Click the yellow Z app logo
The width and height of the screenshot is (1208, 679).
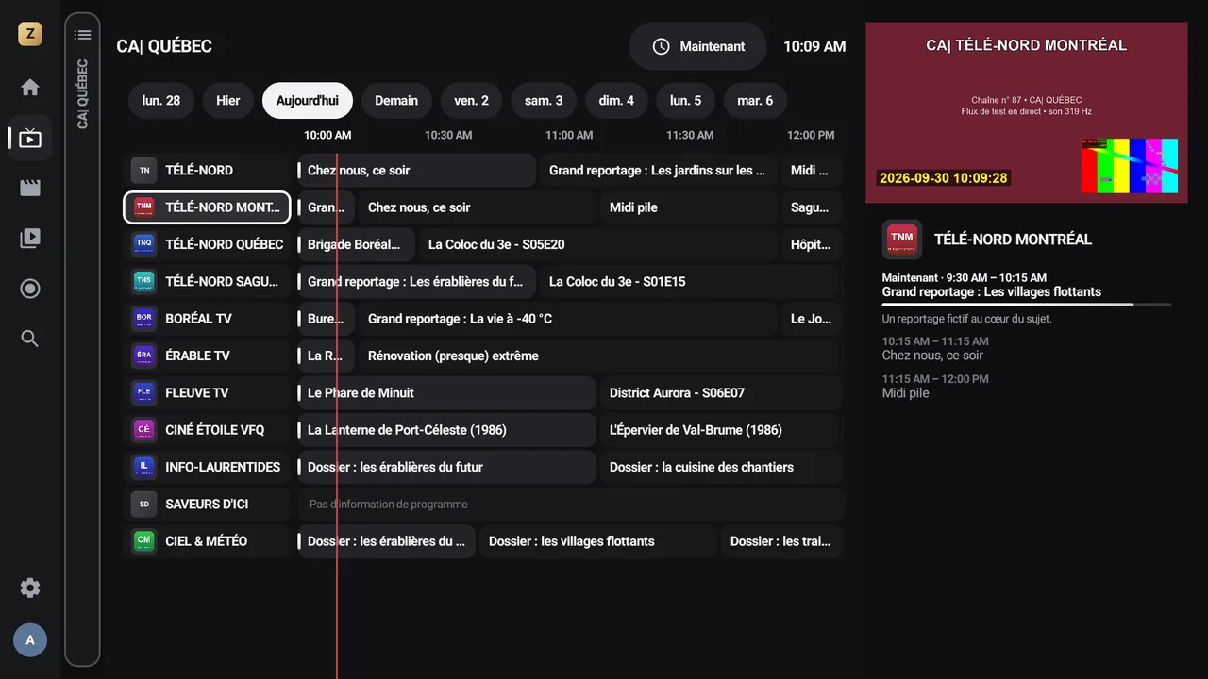pyautogui.click(x=30, y=35)
